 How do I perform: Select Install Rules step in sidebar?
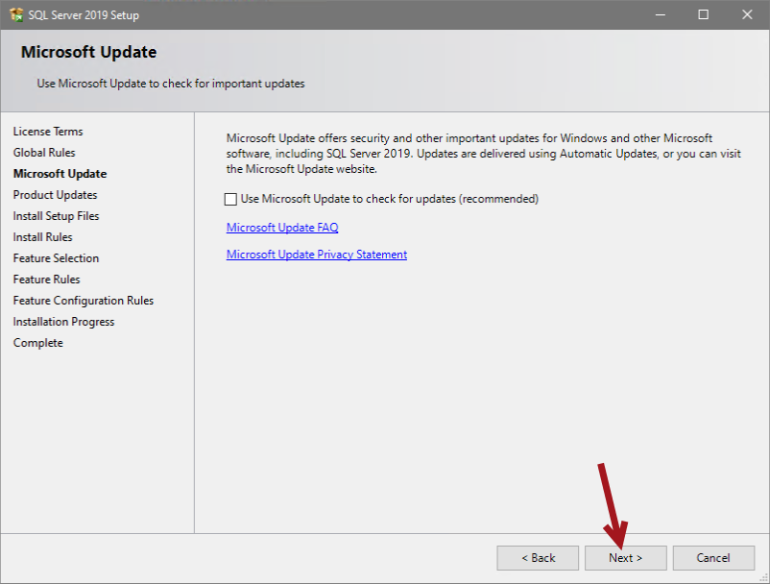42,237
